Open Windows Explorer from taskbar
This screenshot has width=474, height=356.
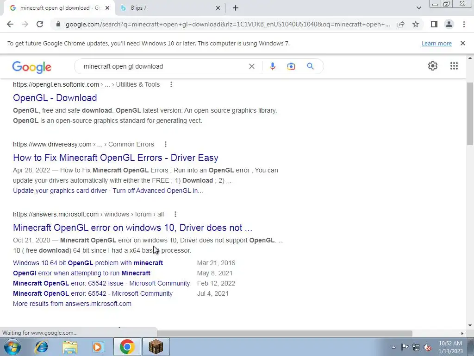coord(70,347)
